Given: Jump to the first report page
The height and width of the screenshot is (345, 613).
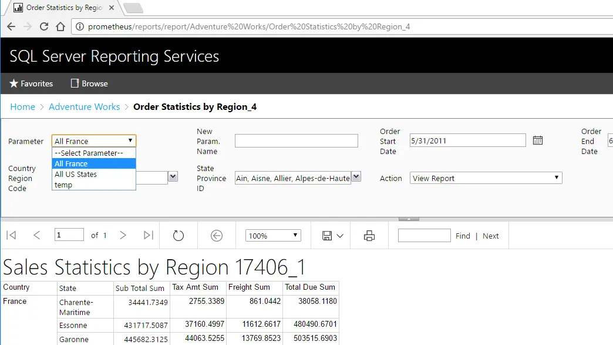Looking at the screenshot, I should (x=11, y=236).
